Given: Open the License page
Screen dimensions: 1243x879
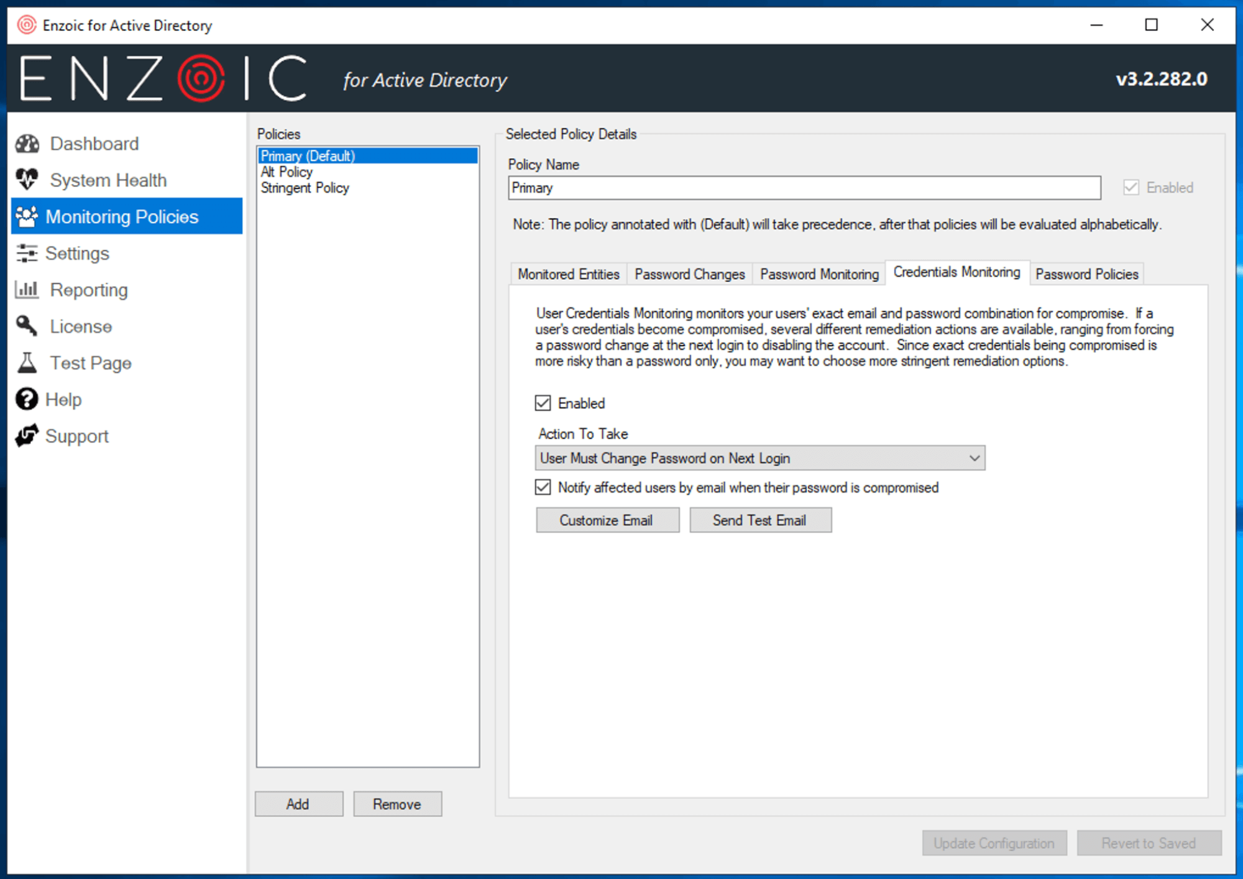Looking at the screenshot, I should click(x=81, y=326).
